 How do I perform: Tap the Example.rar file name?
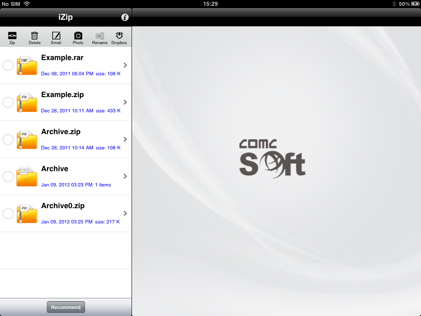click(x=62, y=58)
